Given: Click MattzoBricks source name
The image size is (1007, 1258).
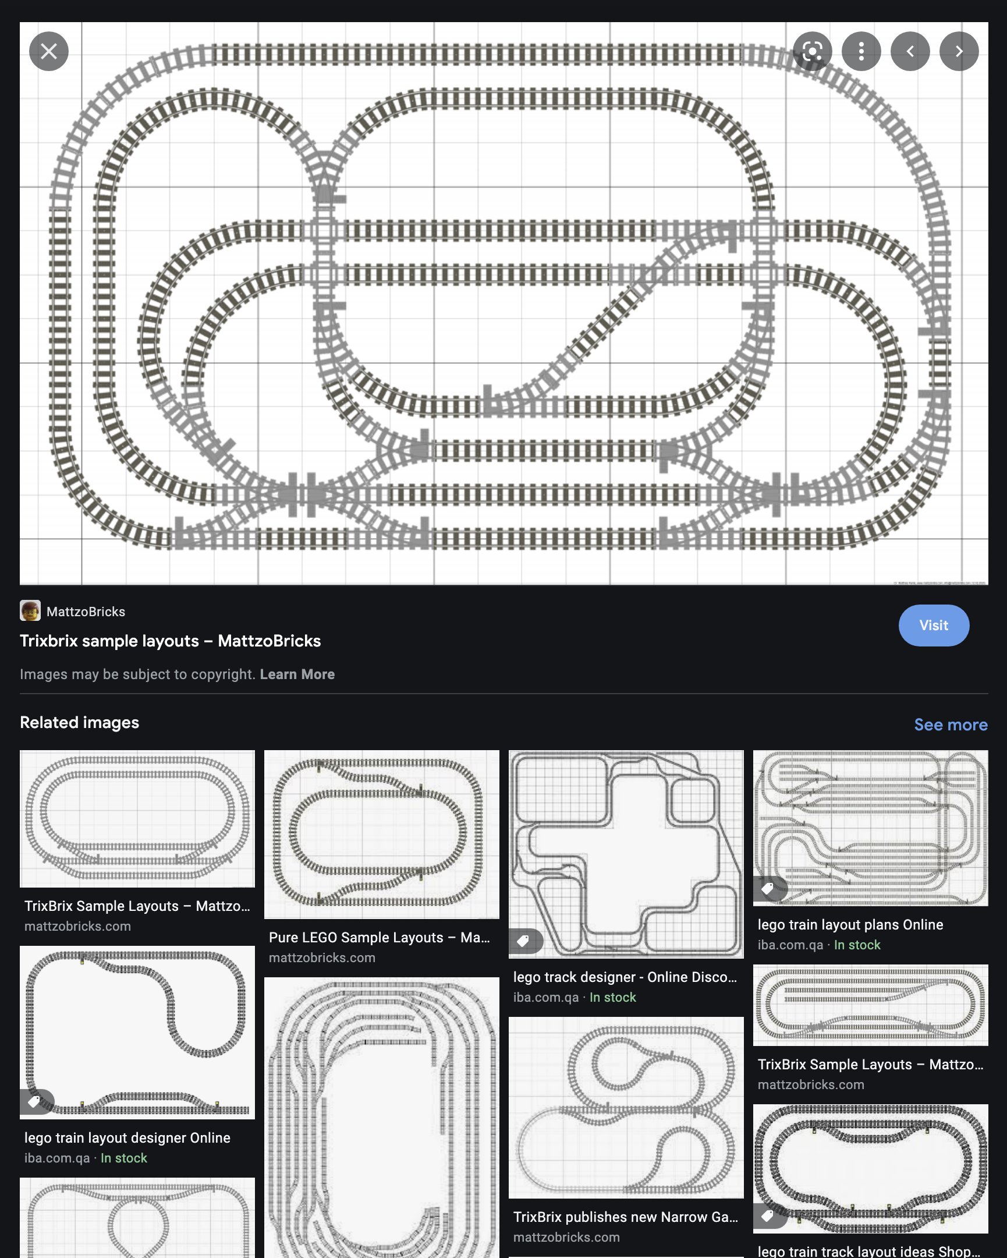Looking at the screenshot, I should click(86, 612).
